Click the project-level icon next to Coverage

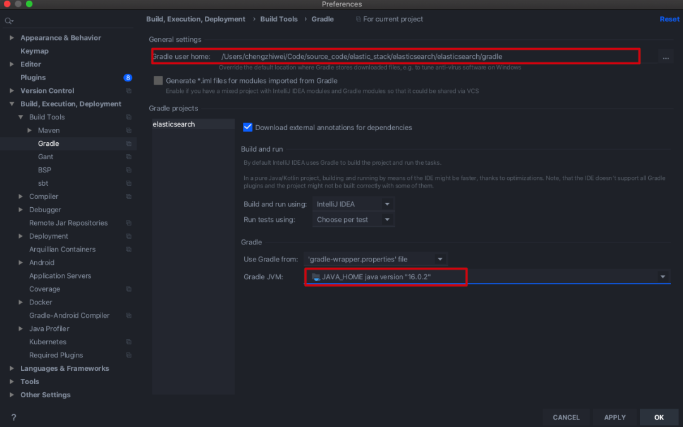pos(128,289)
